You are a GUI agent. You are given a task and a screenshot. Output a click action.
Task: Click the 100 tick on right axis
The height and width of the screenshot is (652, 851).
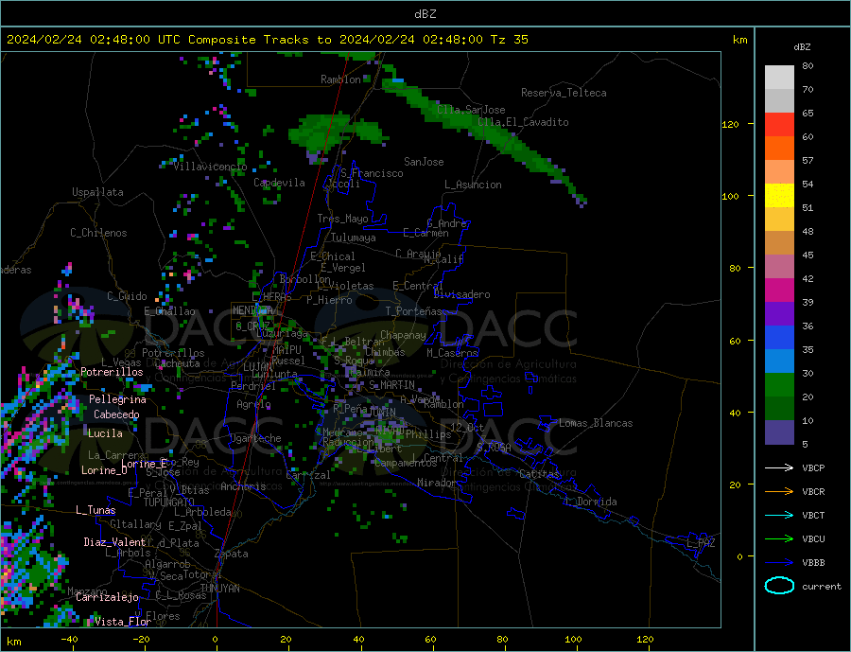tap(731, 196)
